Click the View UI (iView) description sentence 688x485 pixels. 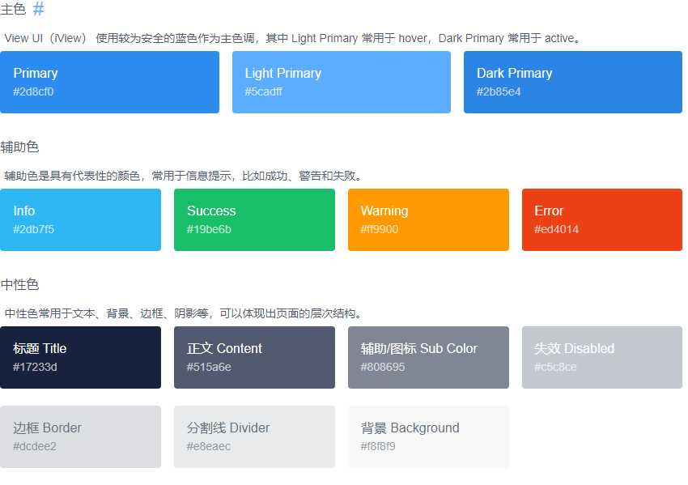pos(293,38)
